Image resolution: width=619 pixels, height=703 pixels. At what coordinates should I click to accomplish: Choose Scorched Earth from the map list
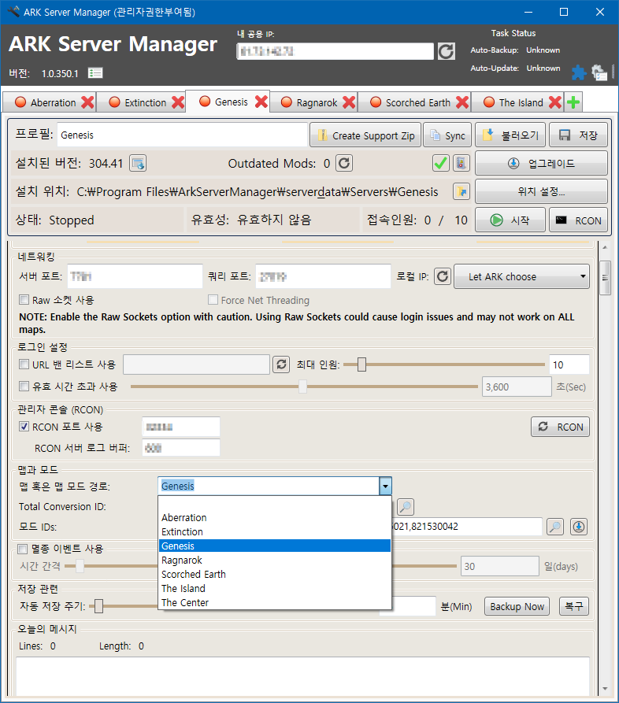point(275,575)
